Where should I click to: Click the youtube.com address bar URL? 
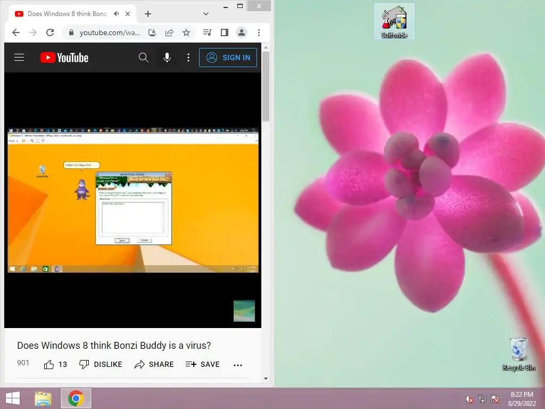(110, 32)
